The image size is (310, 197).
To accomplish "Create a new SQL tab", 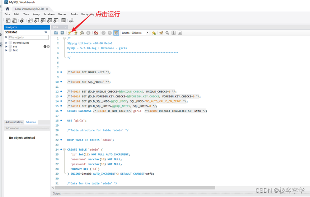I will (8, 20).
